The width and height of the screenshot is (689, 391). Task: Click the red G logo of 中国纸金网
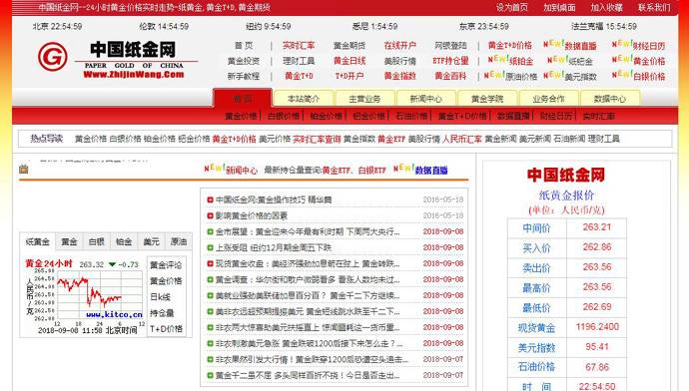(53, 57)
